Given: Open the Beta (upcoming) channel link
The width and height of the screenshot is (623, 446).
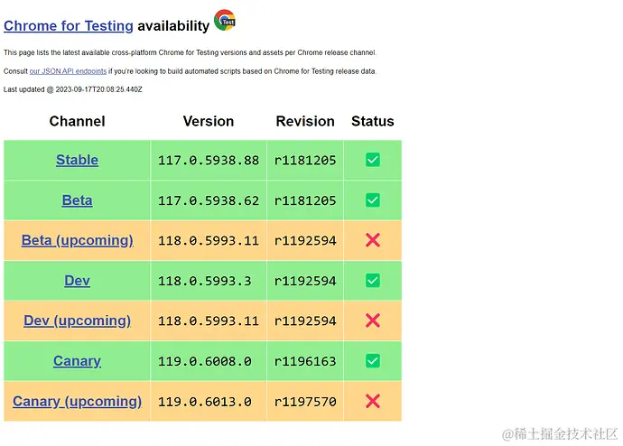Looking at the screenshot, I should pyautogui.click(x=77, y=240).
